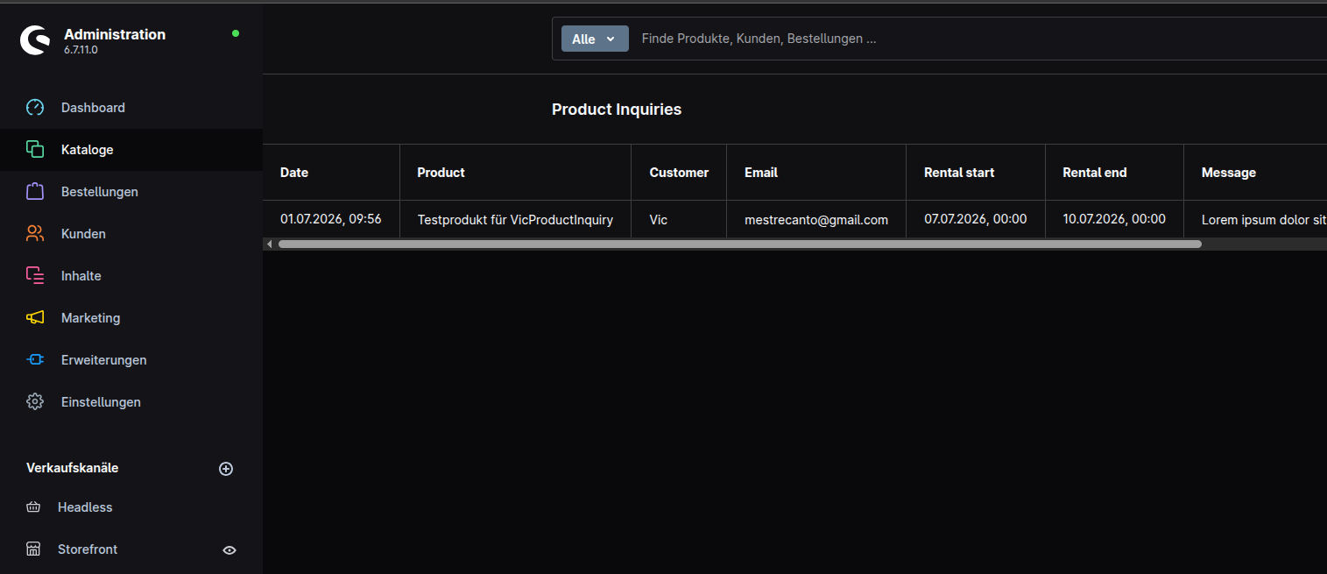Viewport: 1327px width, 574px height.
Task: Click the Customer column header
Action: [679, 173]
